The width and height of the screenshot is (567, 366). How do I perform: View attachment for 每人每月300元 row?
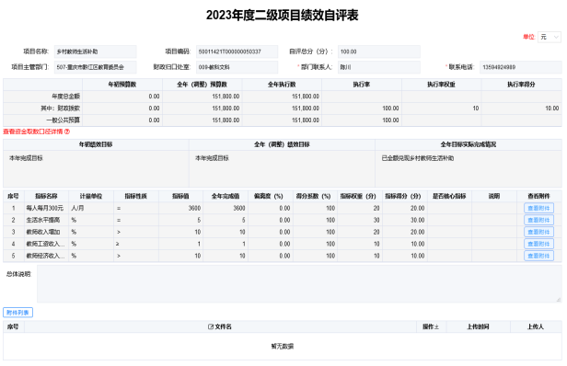point(538,208)
